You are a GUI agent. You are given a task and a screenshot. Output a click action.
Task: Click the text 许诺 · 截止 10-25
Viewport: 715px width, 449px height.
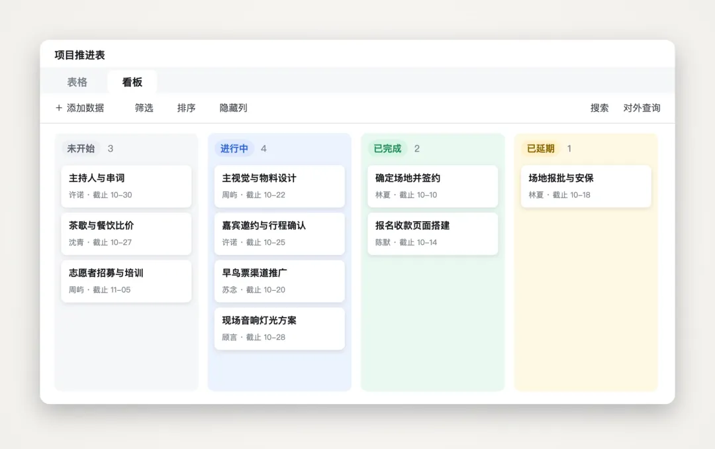pos(254,242)
